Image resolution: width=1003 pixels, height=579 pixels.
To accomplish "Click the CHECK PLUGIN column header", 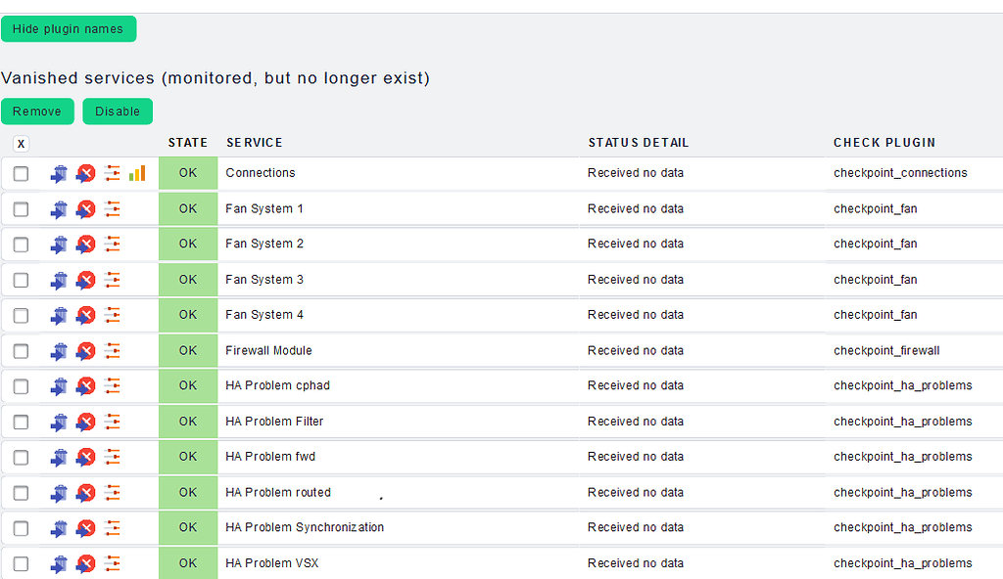I will click(884, 143).
